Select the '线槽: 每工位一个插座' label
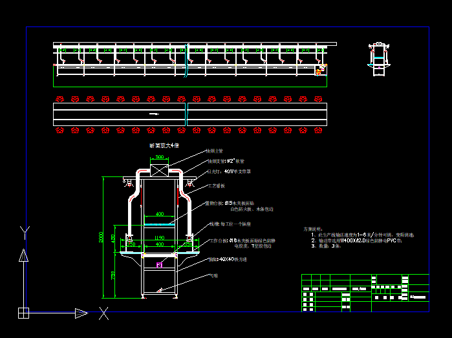 click(230, 224)
